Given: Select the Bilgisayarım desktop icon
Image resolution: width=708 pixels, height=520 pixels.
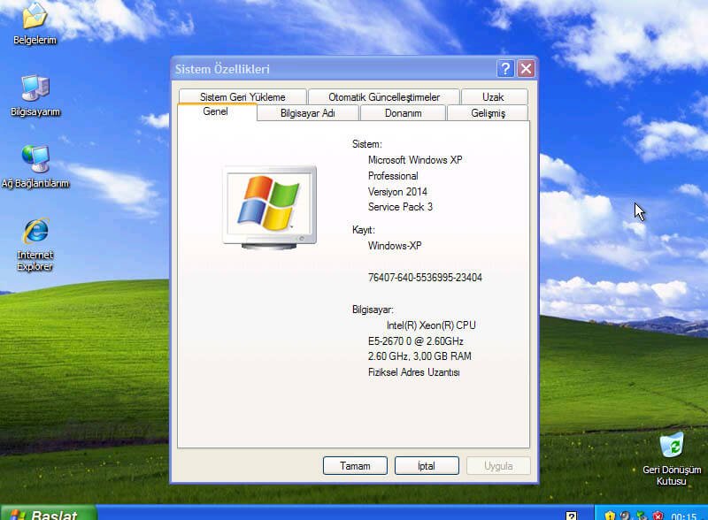Looking at the screenshot, I should pos(35,96).
